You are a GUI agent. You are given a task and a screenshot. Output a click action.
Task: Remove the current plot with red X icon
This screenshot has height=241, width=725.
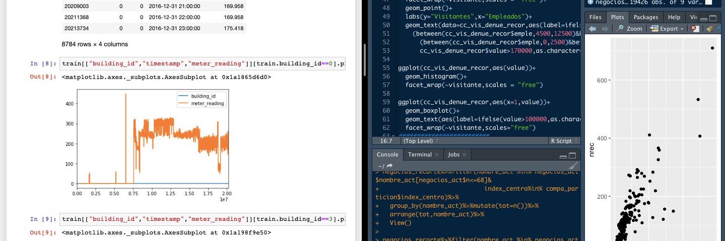pos(695,29)
